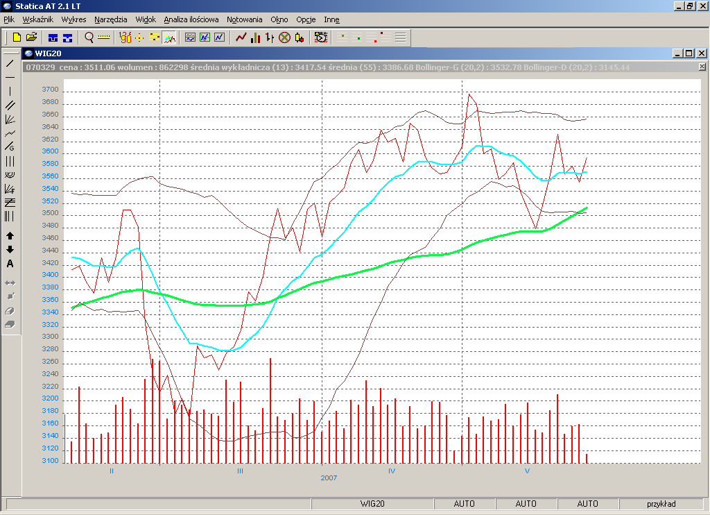Select the arcs drawing tool
710x515 pixels.
click(x=10, y=175)
